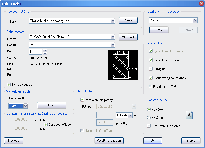
Task: Enable Skrytý tisk option
Action: point(150,69)
